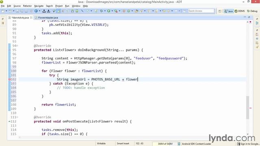Click the Forward navigation arrow icon
Image resolution: width=260 pixels, height=146 pixels.
pos(176,11)
